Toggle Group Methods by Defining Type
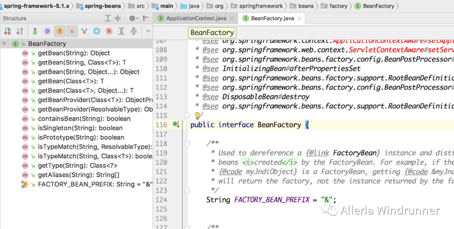This screenshot has height=229, width=454. click(84, 31)
